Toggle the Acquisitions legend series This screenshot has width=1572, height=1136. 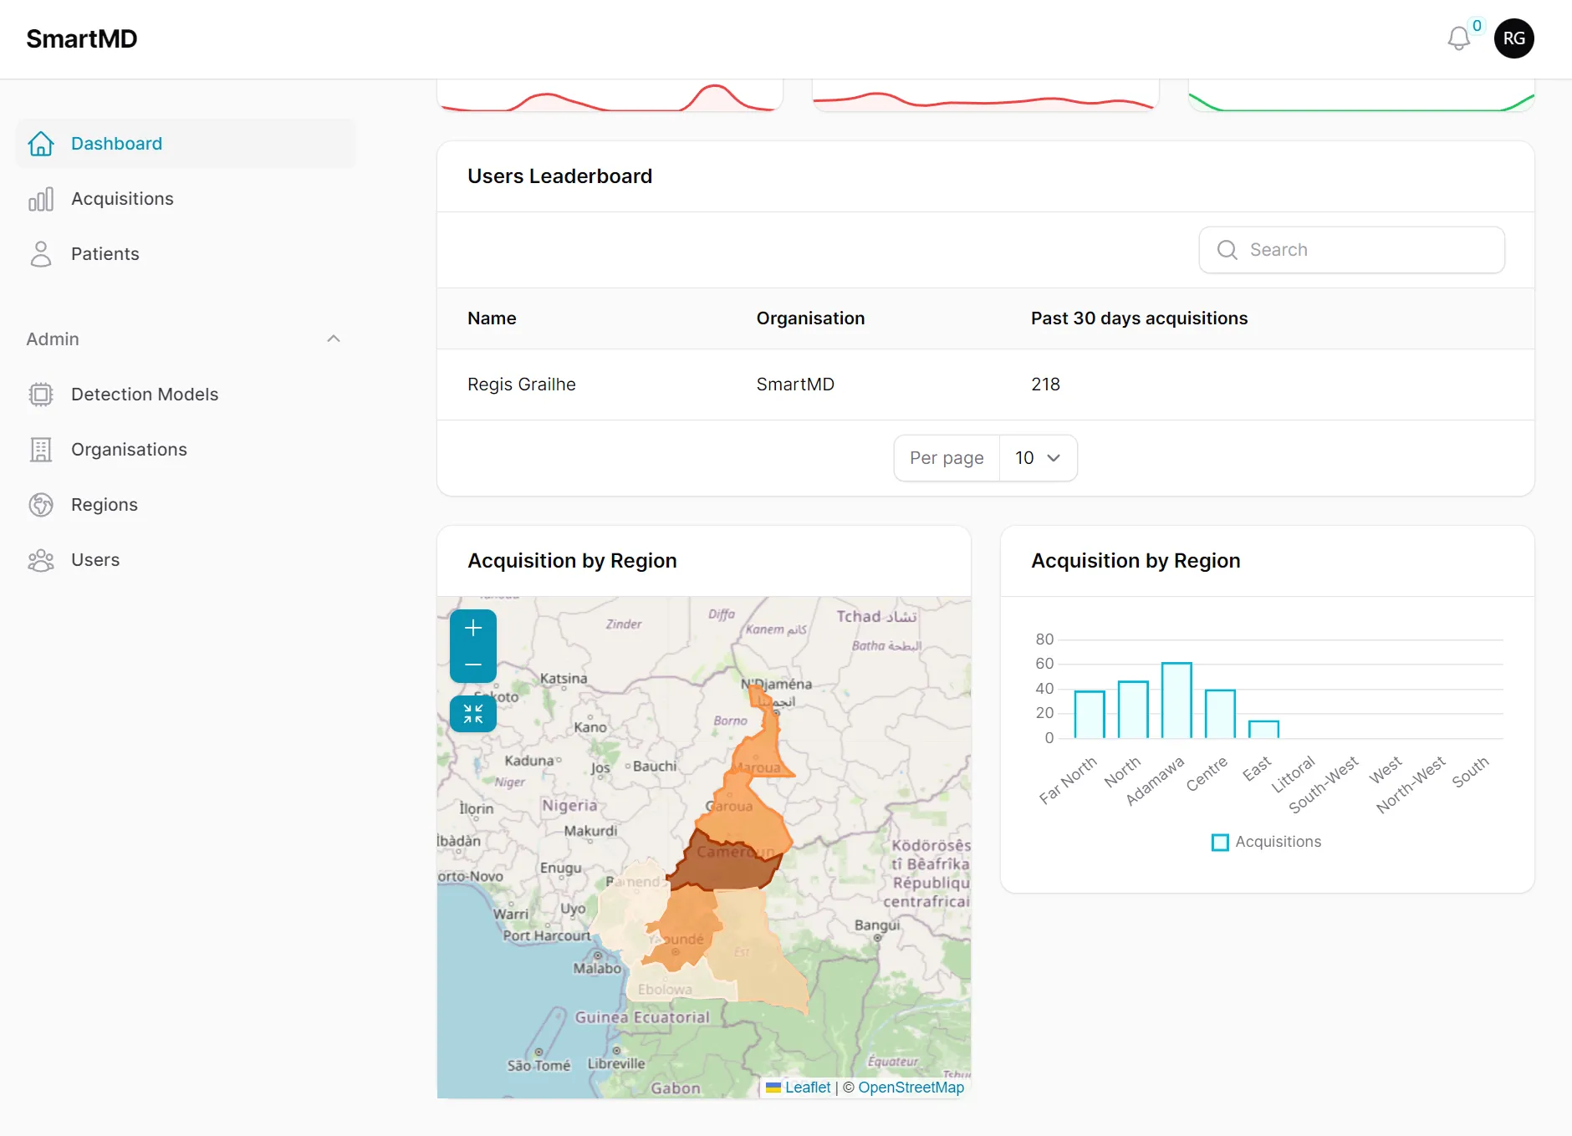pyautogui.click(x=1266, y=842)
